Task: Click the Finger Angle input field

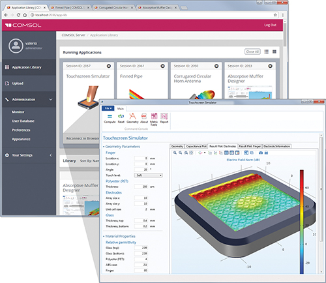Action: pyautogui.click(x=141, y=170)
